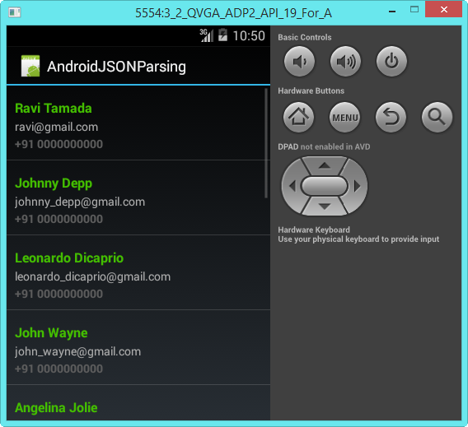The width and height of the screenshot is (468, 427).
Task: Click the phone number under Leonardo Dicaprio
Action: pos(58,294)
